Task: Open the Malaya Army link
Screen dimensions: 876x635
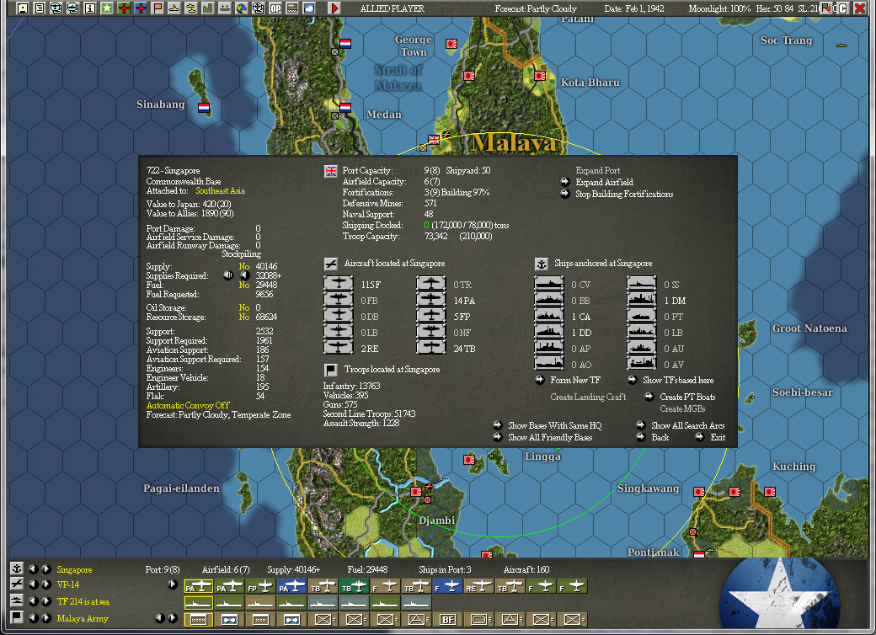Action: (x=83, y=618)
